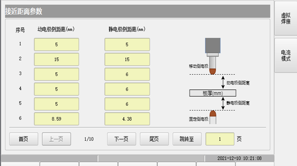
Task: Select row 2 动电极侧距离 value 15
Action: (57, 59)
